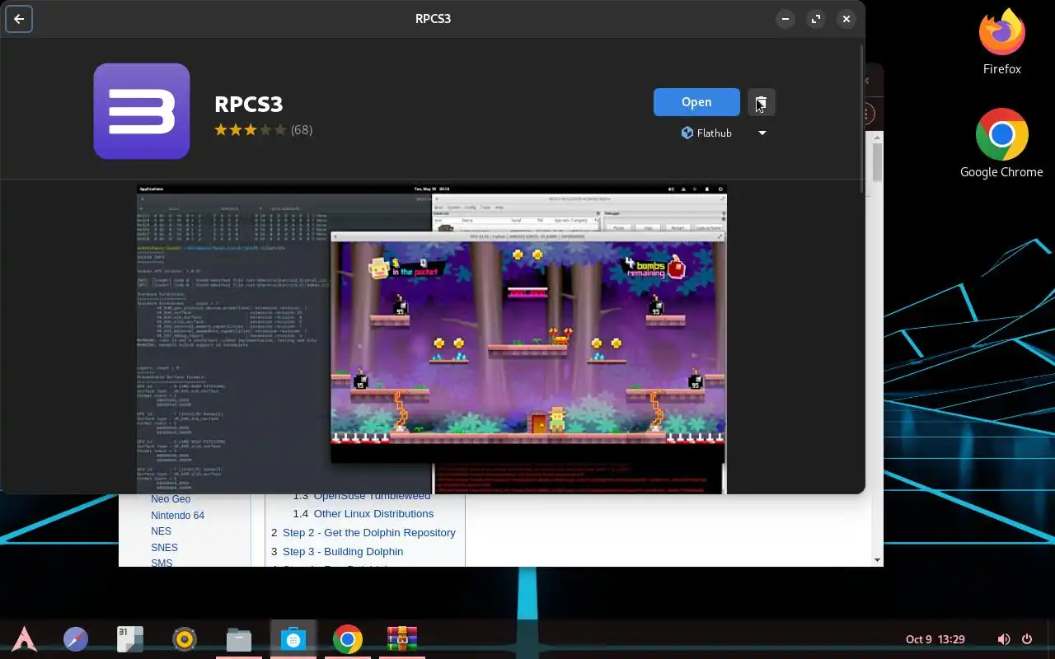Viewport: 1055px width, 659px height.
Task: Open the installed RPCS3 application
Action: (696, 102)
